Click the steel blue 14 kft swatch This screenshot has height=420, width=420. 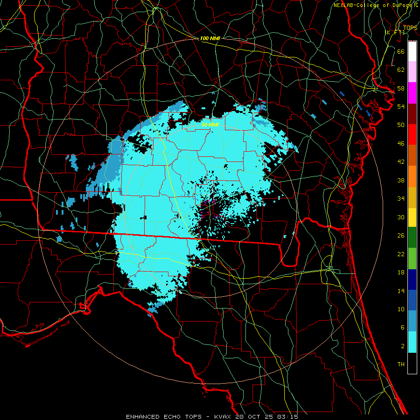click(x=412, y=321)
